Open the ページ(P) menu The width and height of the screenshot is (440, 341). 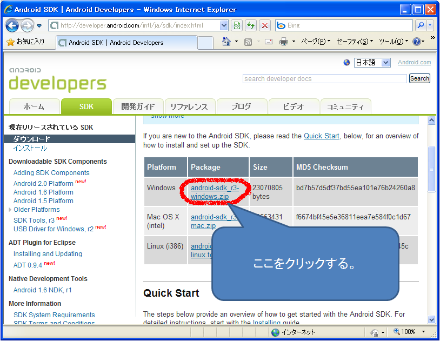[x=316, y=42]
